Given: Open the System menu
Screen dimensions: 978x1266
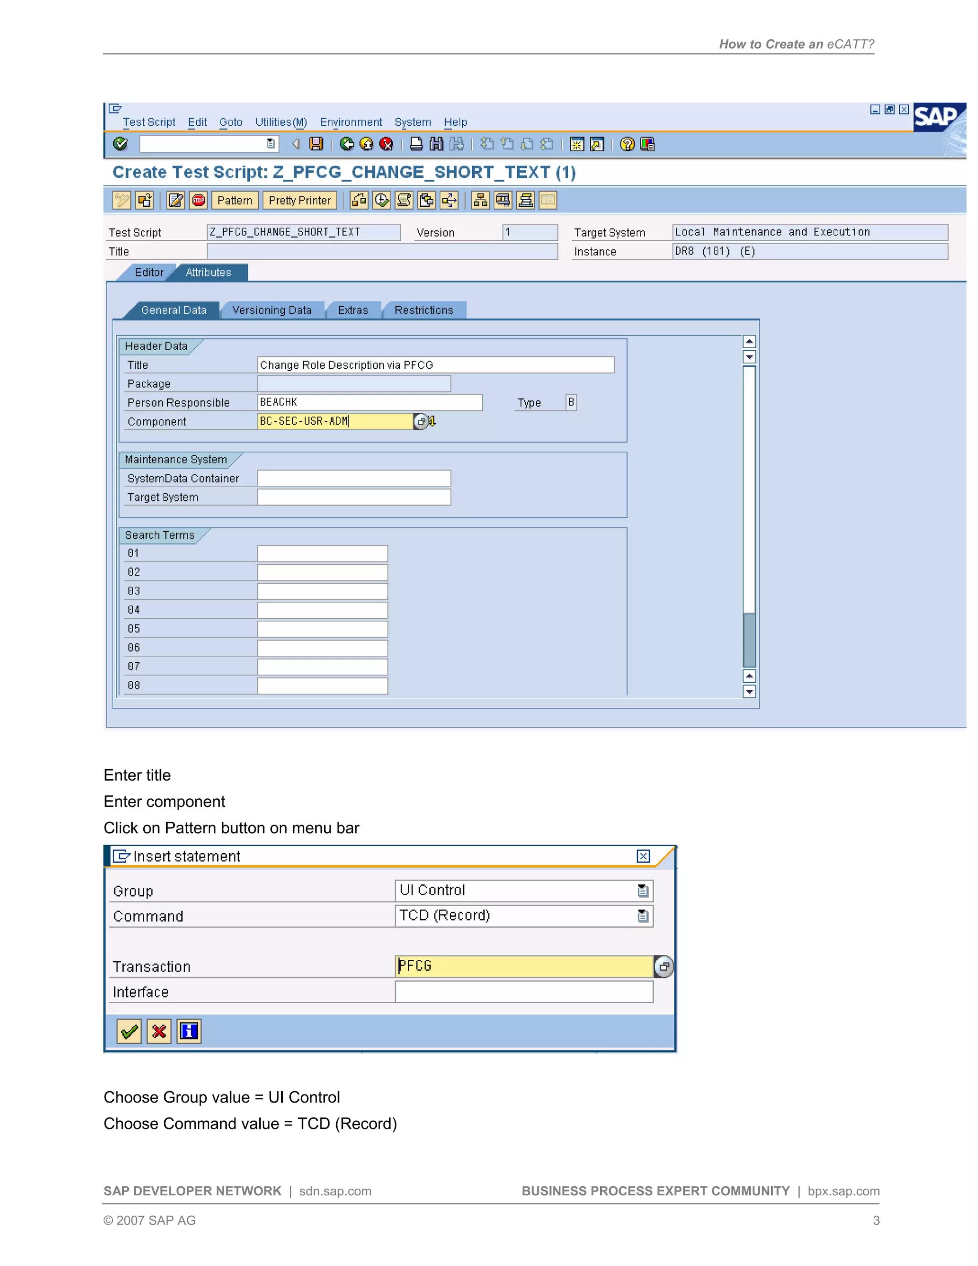Looking at the screenshot, I should [x=413, y=122].
